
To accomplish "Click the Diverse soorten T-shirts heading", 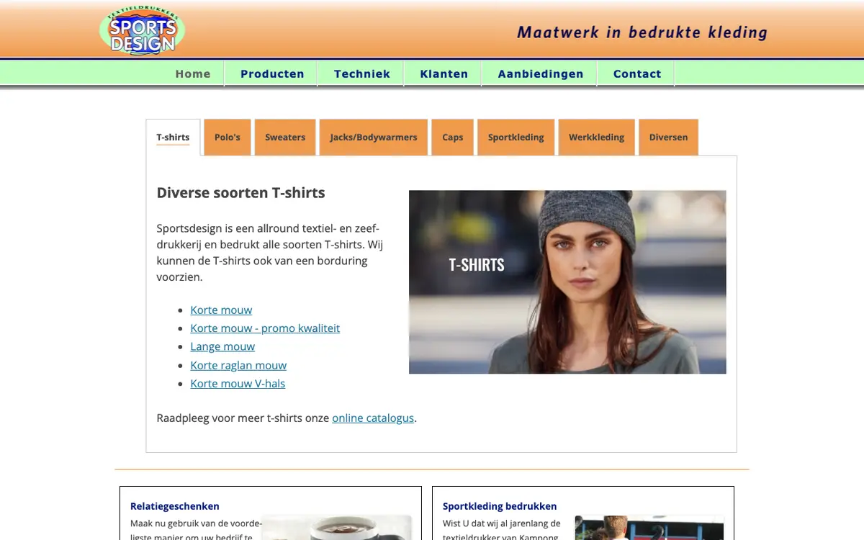I will pos(241,193).
